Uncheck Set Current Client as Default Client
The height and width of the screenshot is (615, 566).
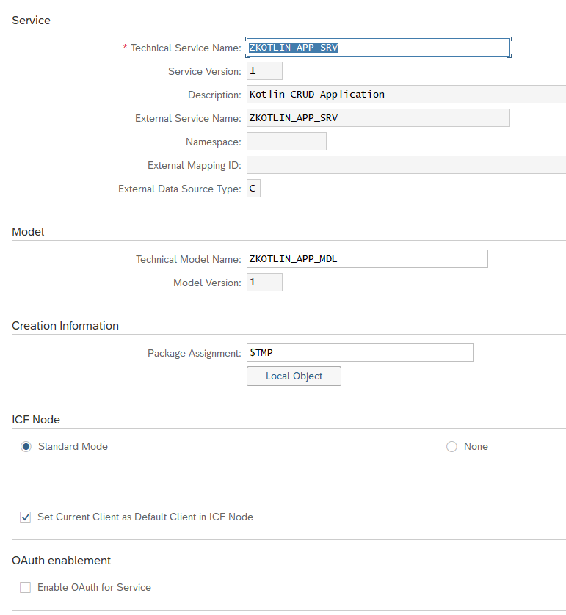[26, 517]
